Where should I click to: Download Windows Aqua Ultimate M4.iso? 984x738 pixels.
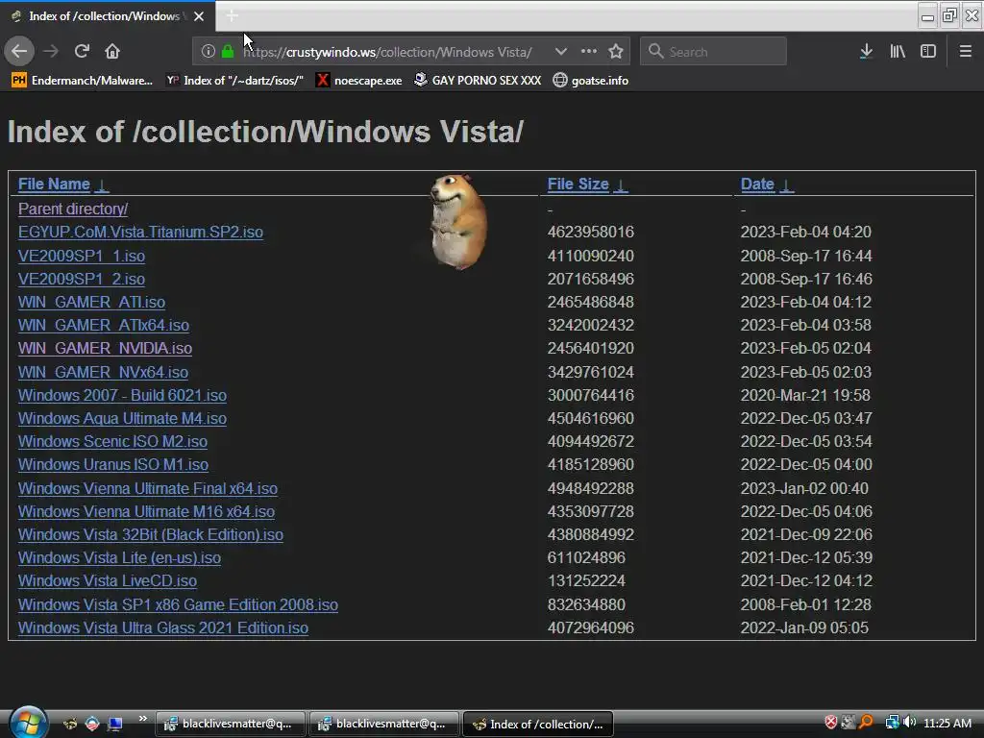pyautogui.click(x=122, y=419)
